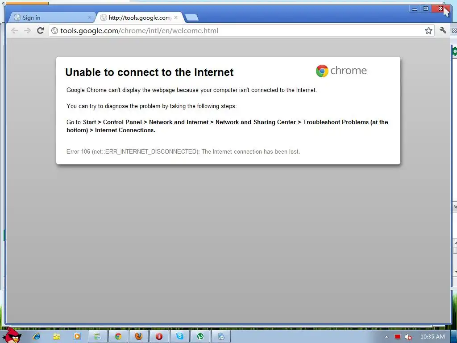Screen dimensions: 457x343
Task: Click the browser Back arrow
Action: click(14, 31)
